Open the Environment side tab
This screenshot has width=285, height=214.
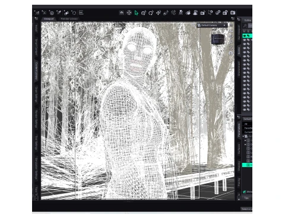[239, 68]
